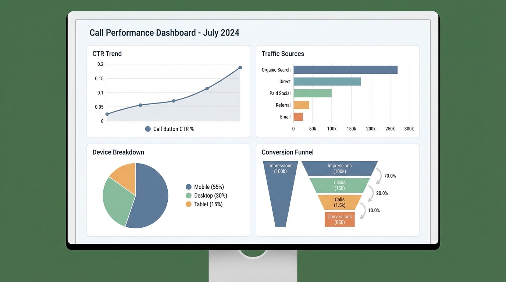Select the Tablet legend dot

click(x=189, y=204)
